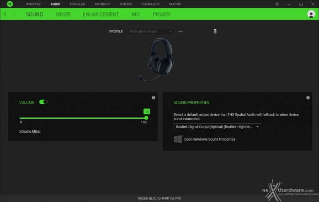Open the user account avatar

click(x=311, y=14)
